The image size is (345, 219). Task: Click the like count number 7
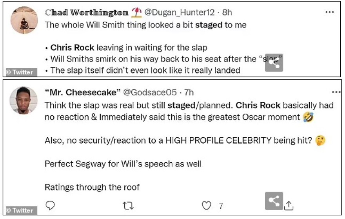221,206
